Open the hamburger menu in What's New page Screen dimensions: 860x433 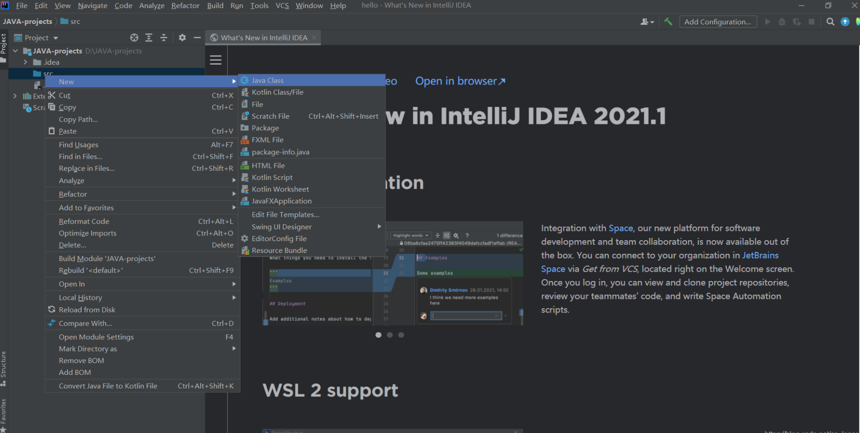click(216, 60)
